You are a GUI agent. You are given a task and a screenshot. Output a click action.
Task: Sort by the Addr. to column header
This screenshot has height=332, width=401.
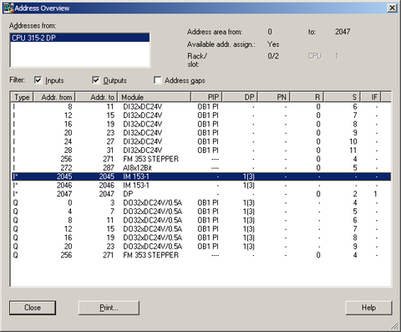pyautogui.click(x=97, y=97)
